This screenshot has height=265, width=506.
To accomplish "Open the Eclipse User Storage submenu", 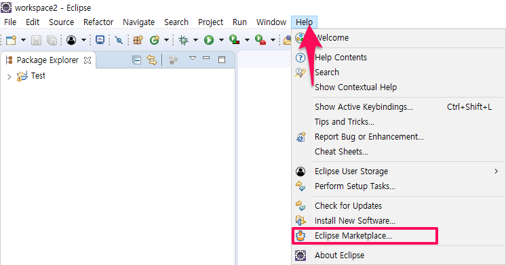I will 399,171.
